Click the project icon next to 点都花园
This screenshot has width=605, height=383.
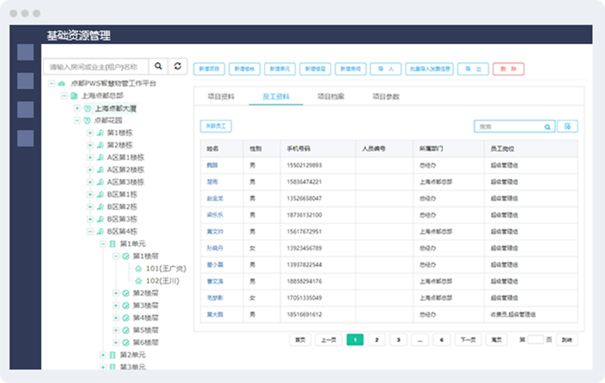click(x=87, y=121)
